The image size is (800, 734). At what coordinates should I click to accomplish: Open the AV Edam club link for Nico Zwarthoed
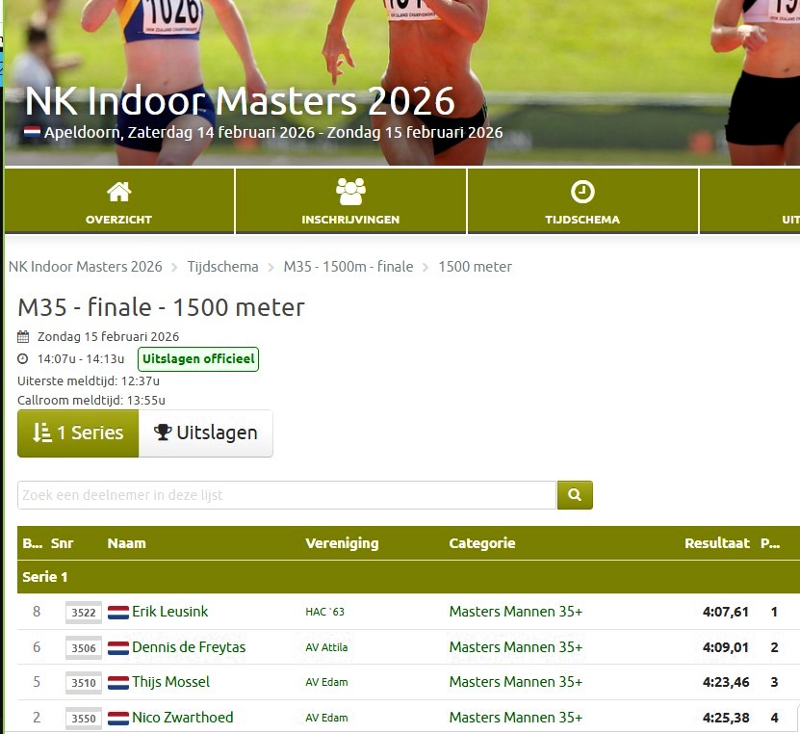pos(326,718)
